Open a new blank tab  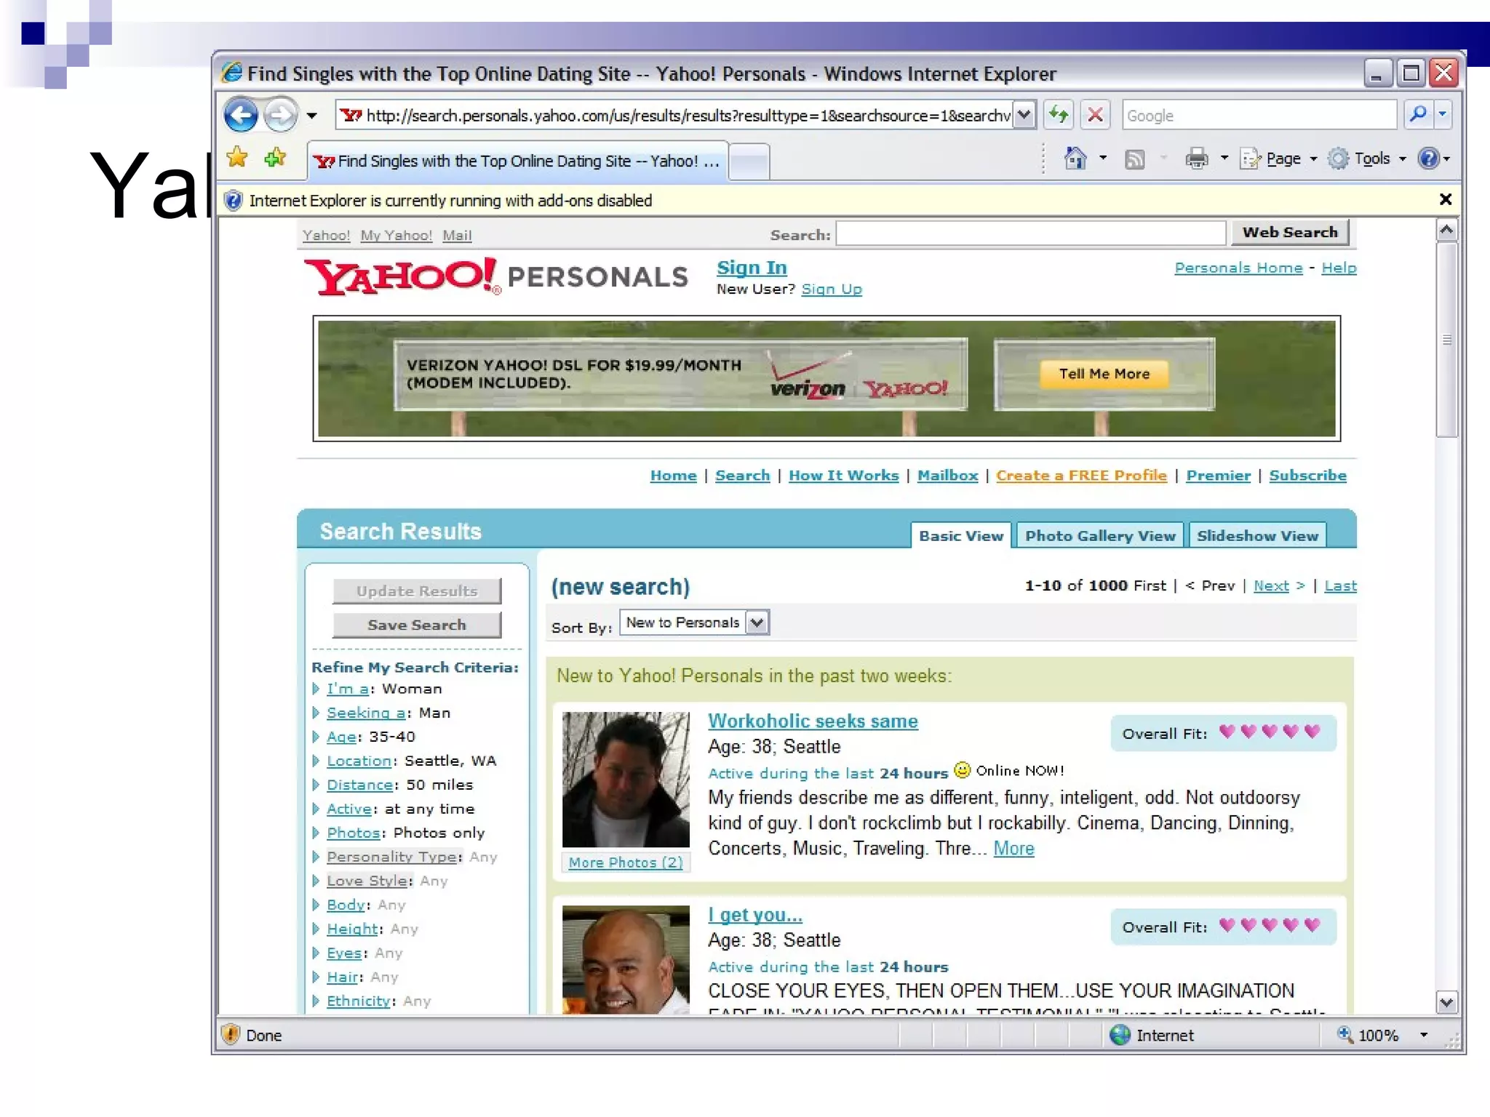coord(749,161)
